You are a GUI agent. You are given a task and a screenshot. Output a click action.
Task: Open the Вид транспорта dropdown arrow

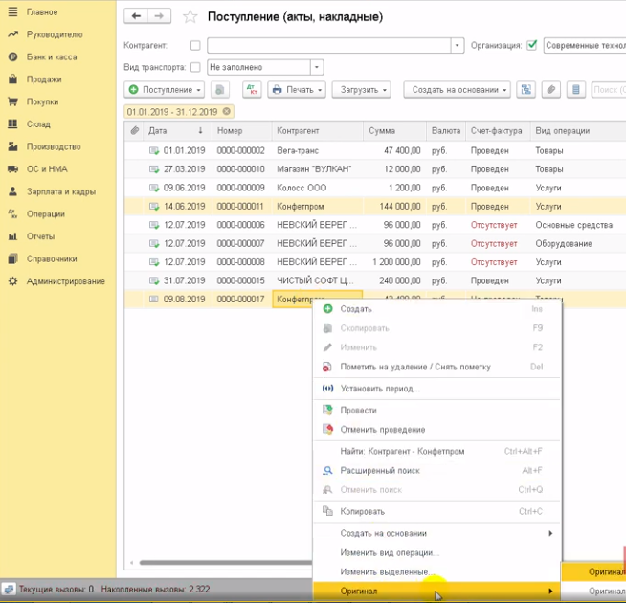317,67
